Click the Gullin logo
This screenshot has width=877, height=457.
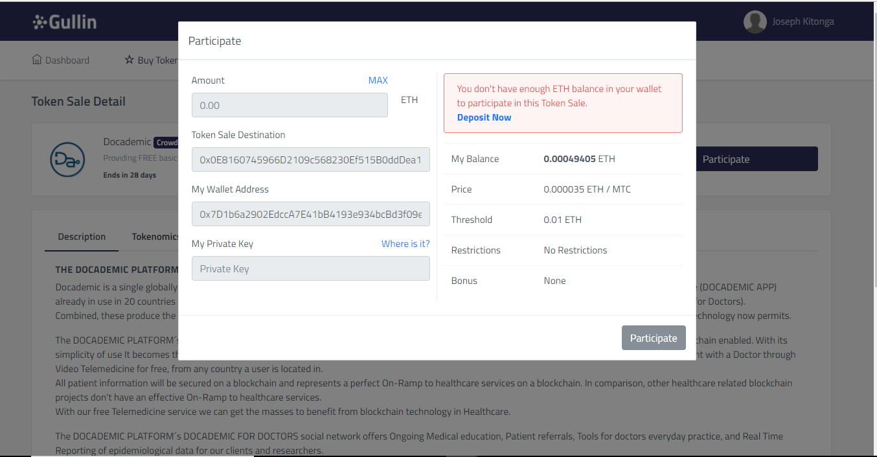pyautogui.click(x=65, y=21)
